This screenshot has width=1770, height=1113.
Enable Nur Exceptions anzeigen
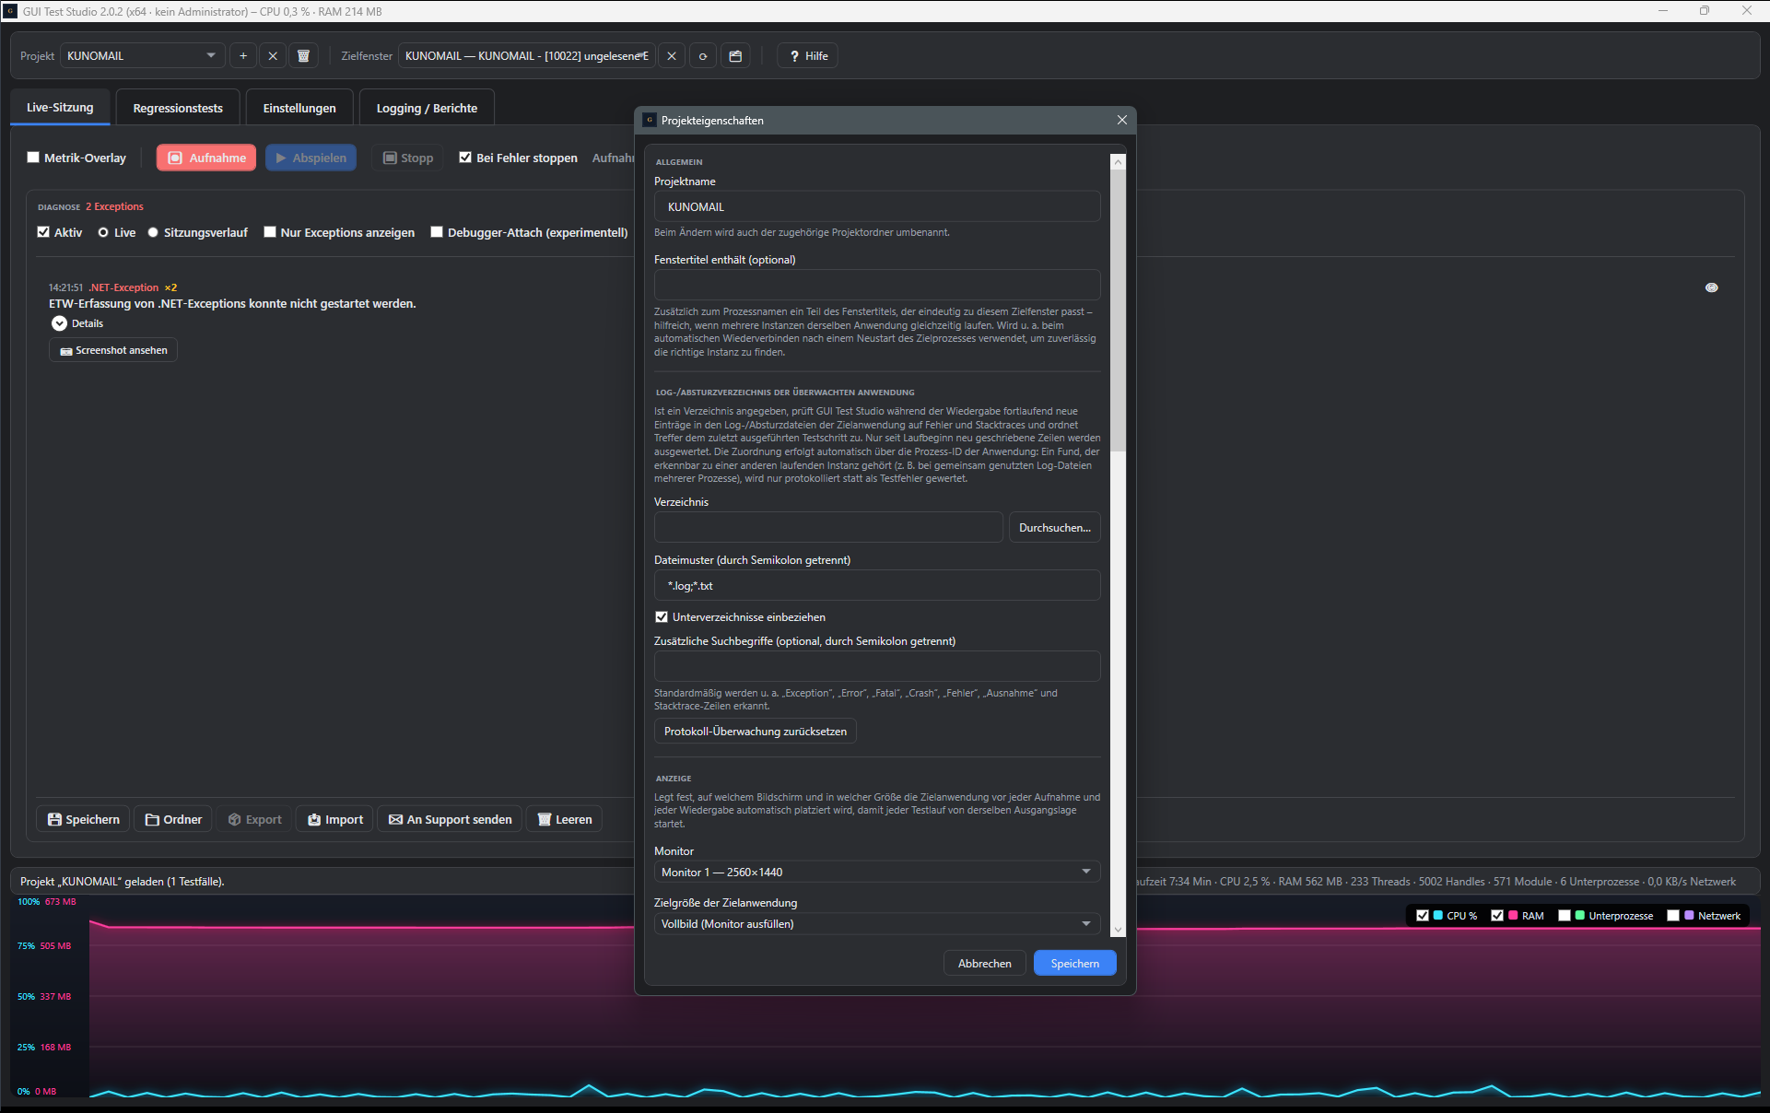point(270,232)
